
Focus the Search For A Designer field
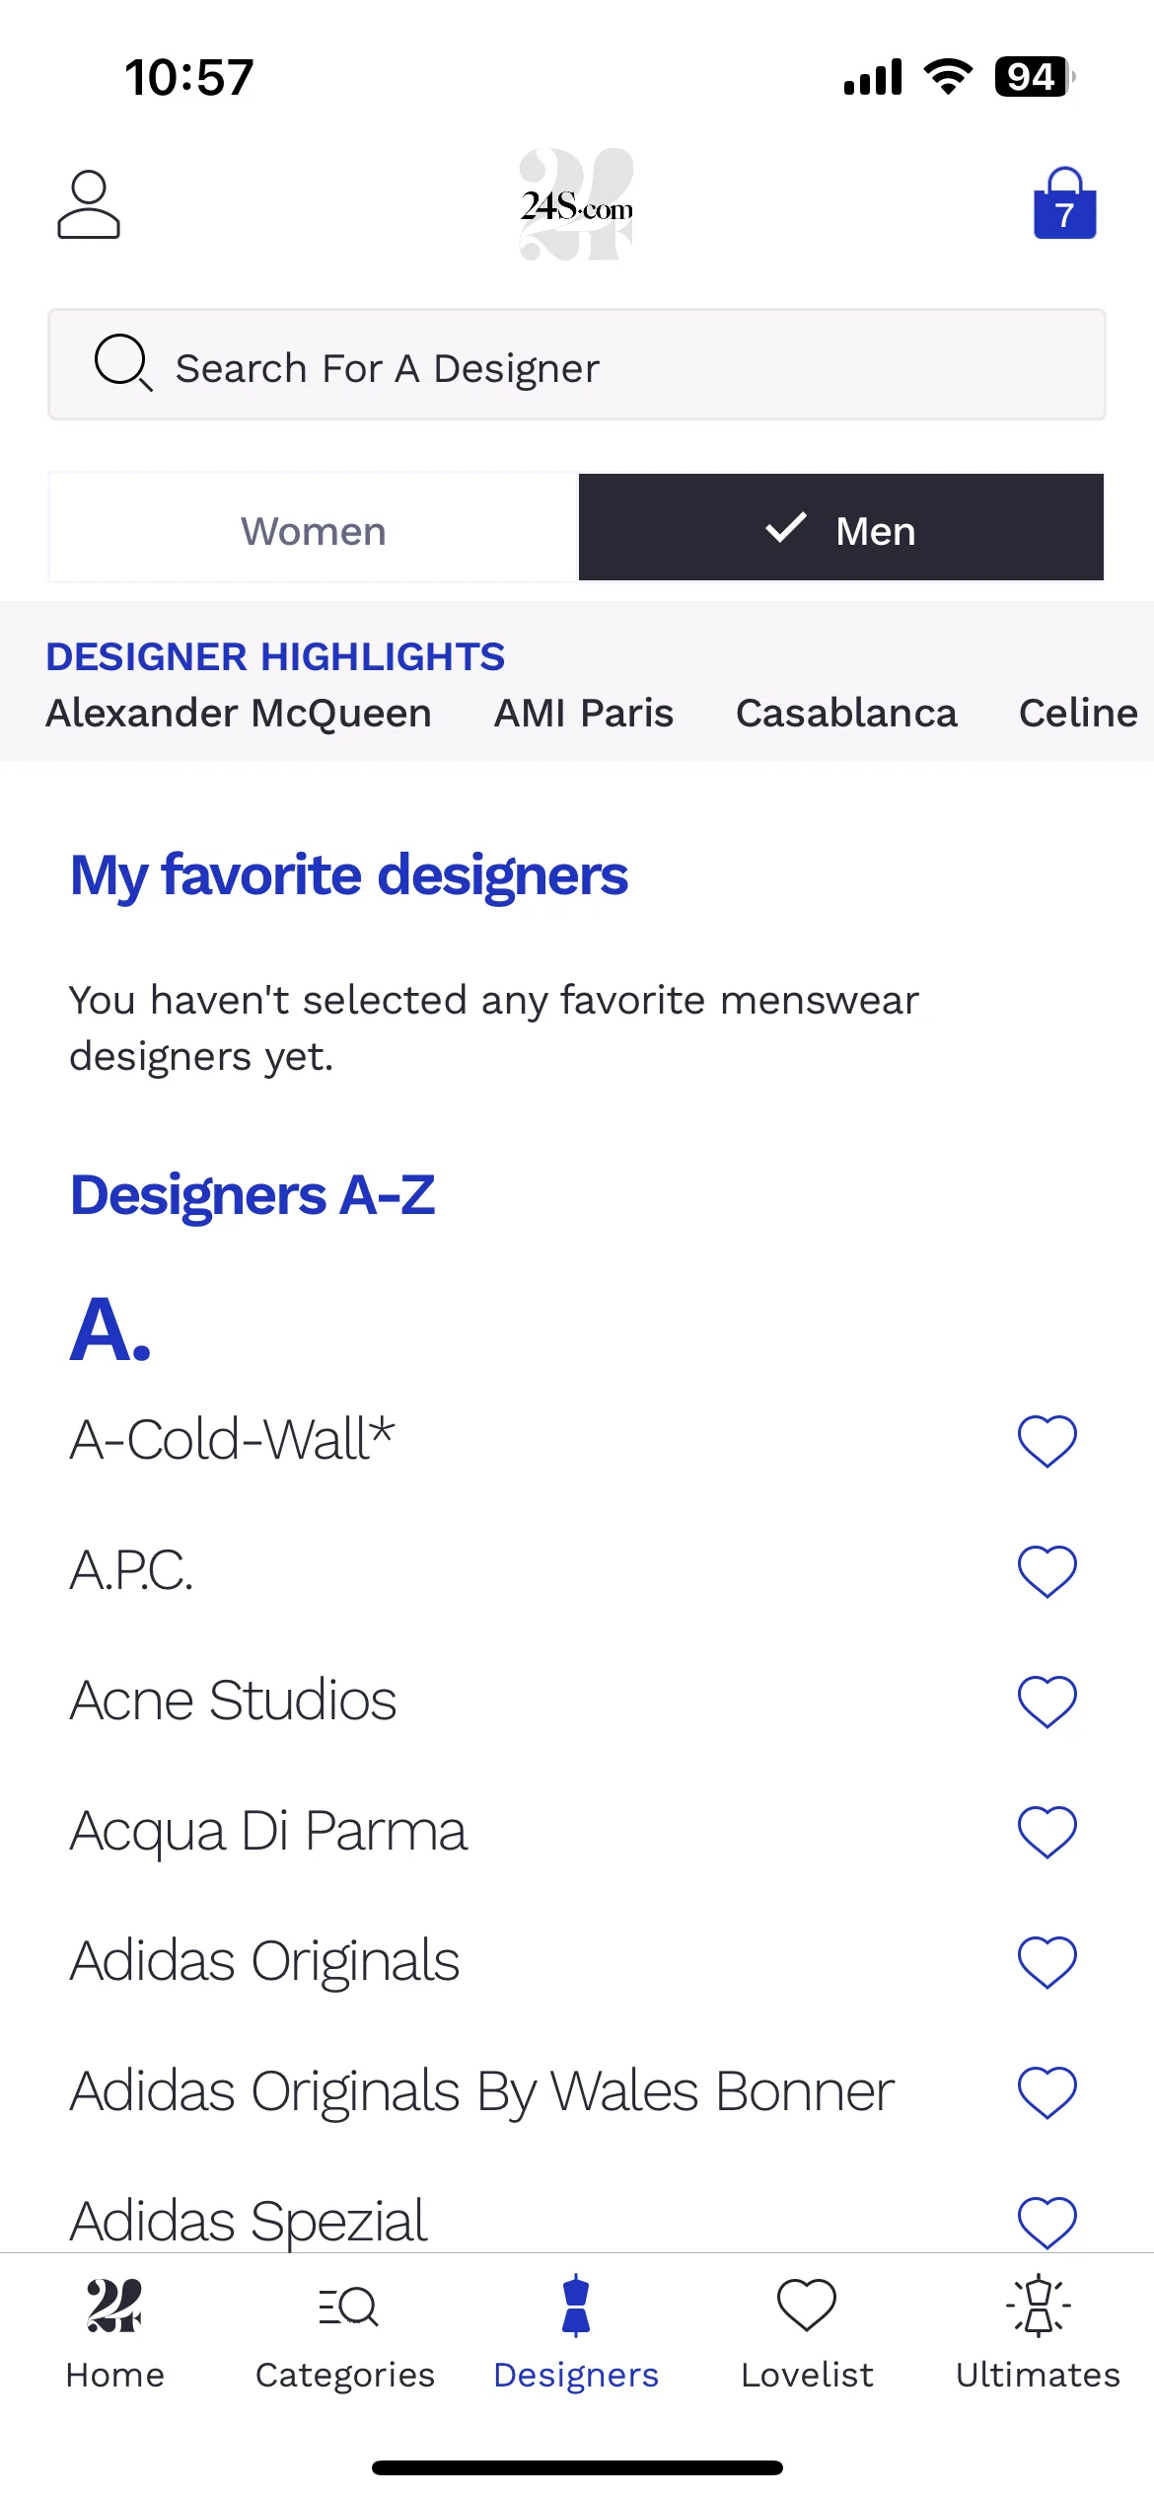tap(577, 364)
